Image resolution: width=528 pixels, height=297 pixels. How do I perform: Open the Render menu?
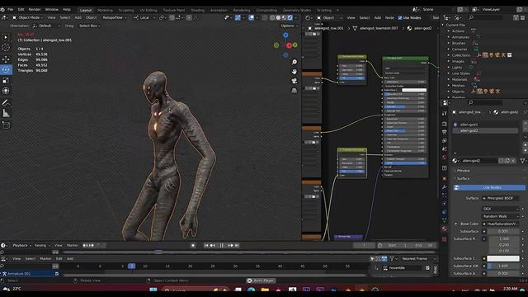tap(35, 9)
